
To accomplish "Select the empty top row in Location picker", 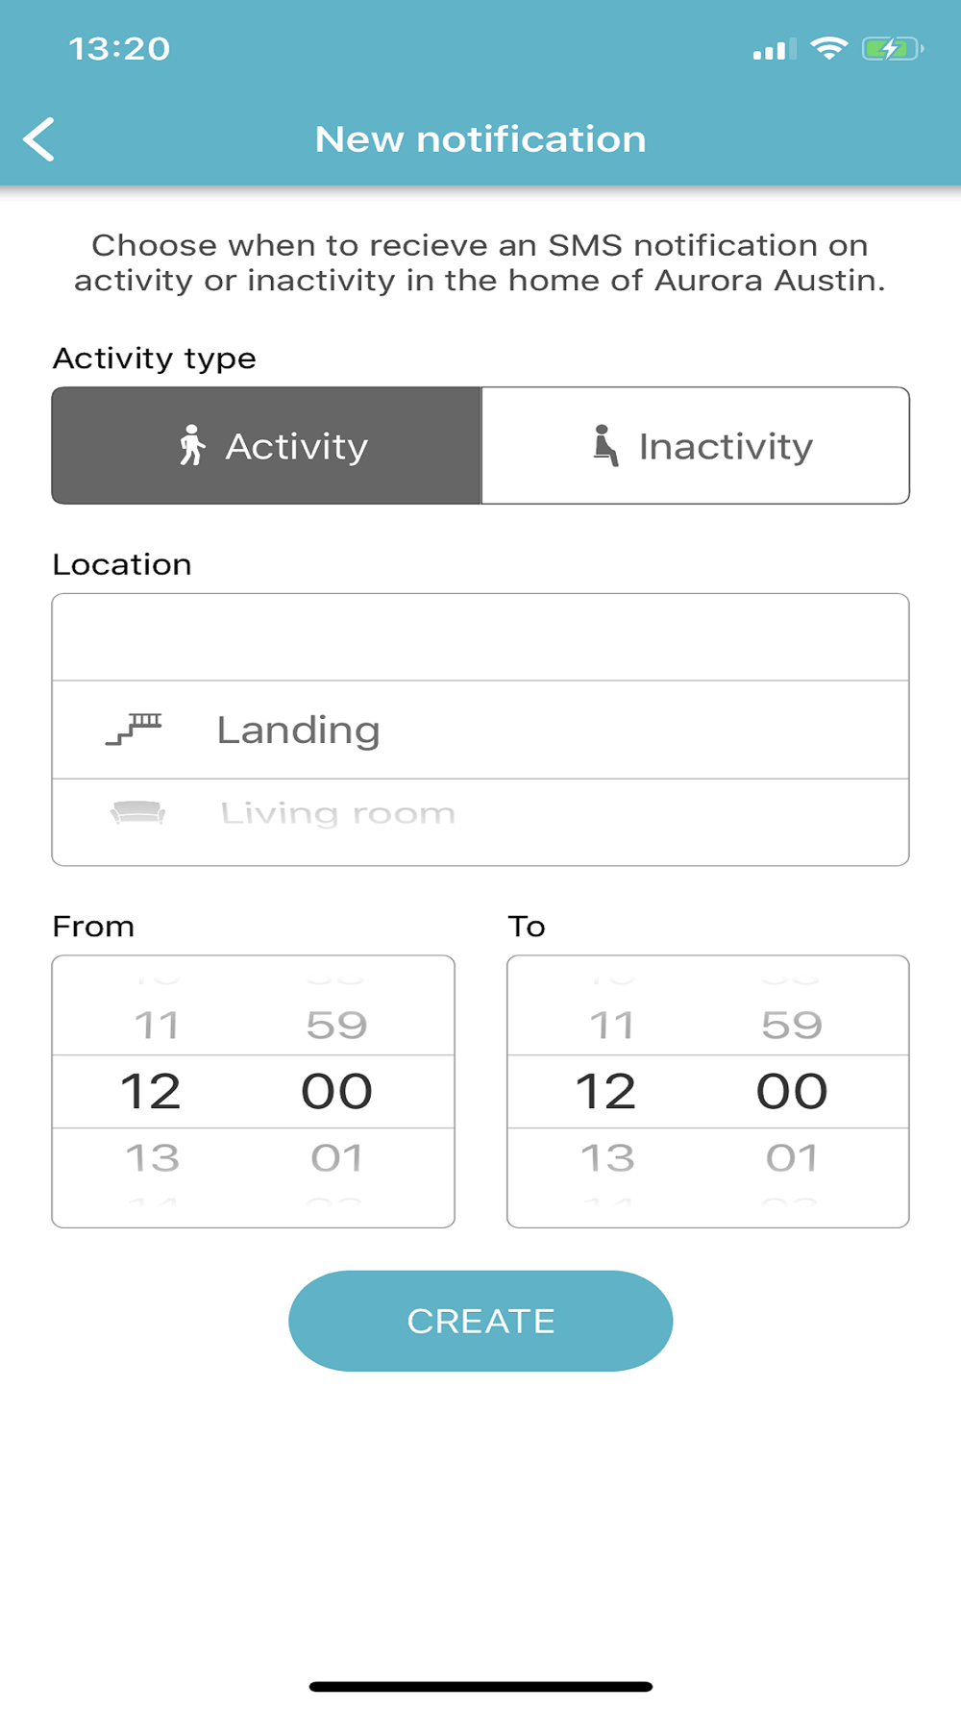I will [480, 637].
